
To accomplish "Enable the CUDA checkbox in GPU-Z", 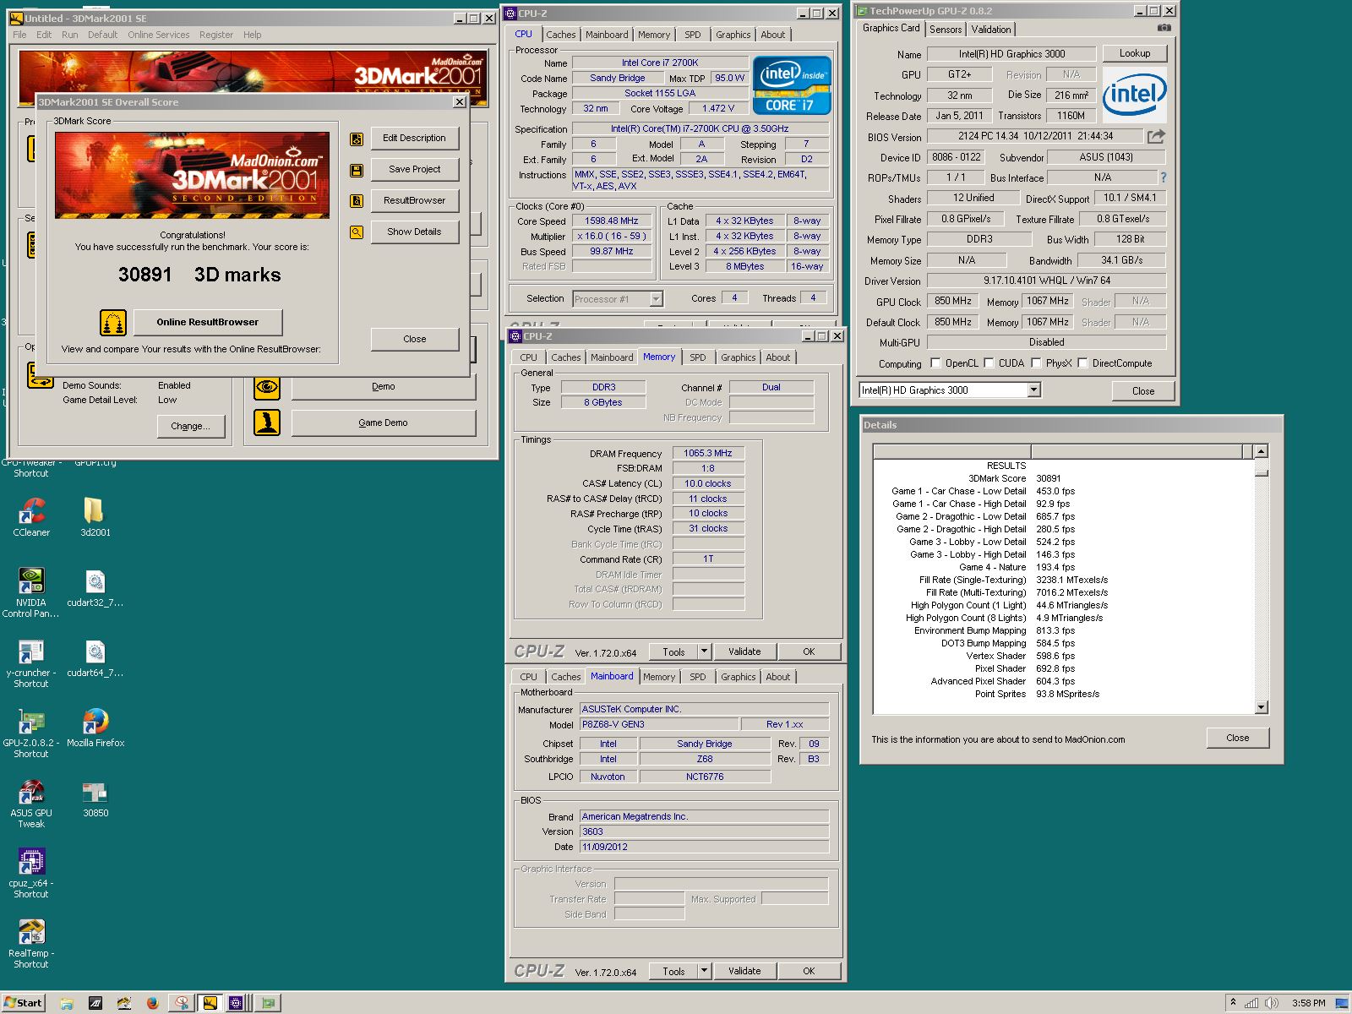I will point(989,363).
